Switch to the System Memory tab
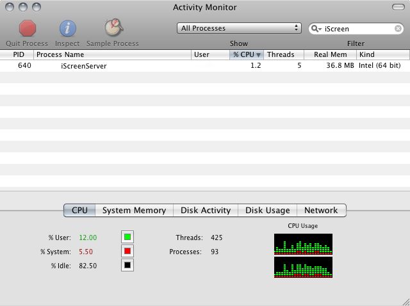This screenshot has height=306, width=410. (134, 211)
